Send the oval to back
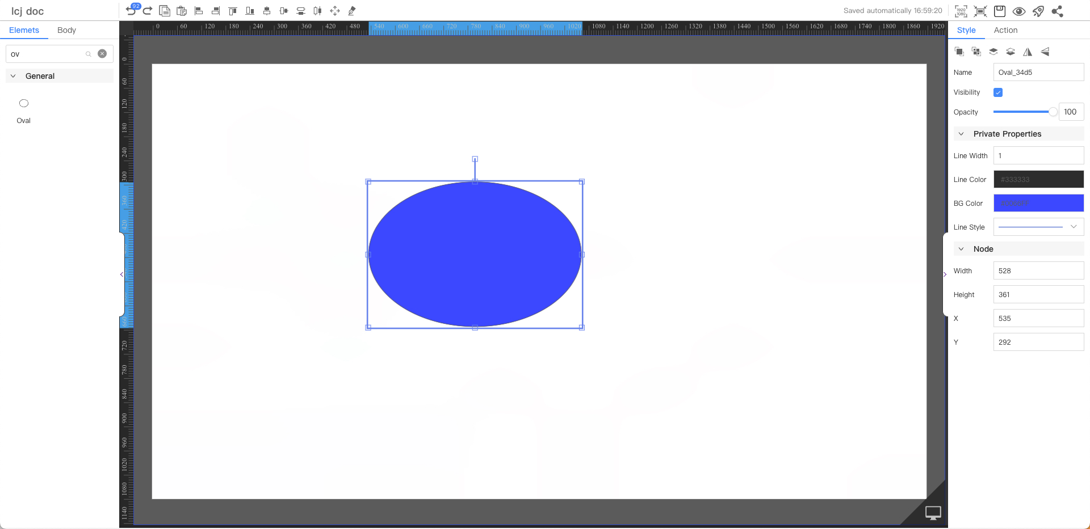 pos(976,52)
